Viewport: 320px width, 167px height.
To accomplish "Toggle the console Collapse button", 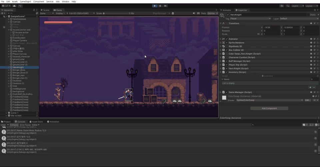I will 14,125.
